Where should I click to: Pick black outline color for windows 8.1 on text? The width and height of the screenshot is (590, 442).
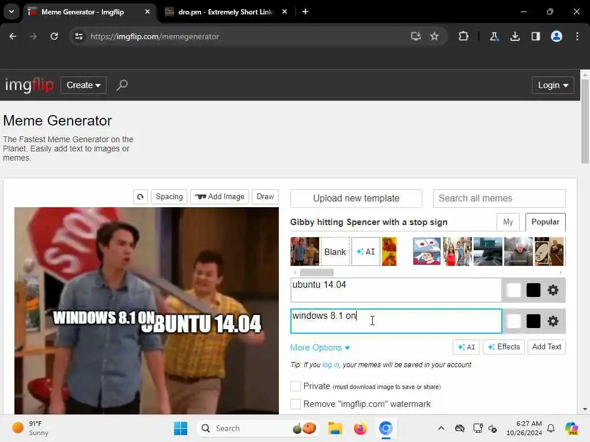click(x=533, y=321)
